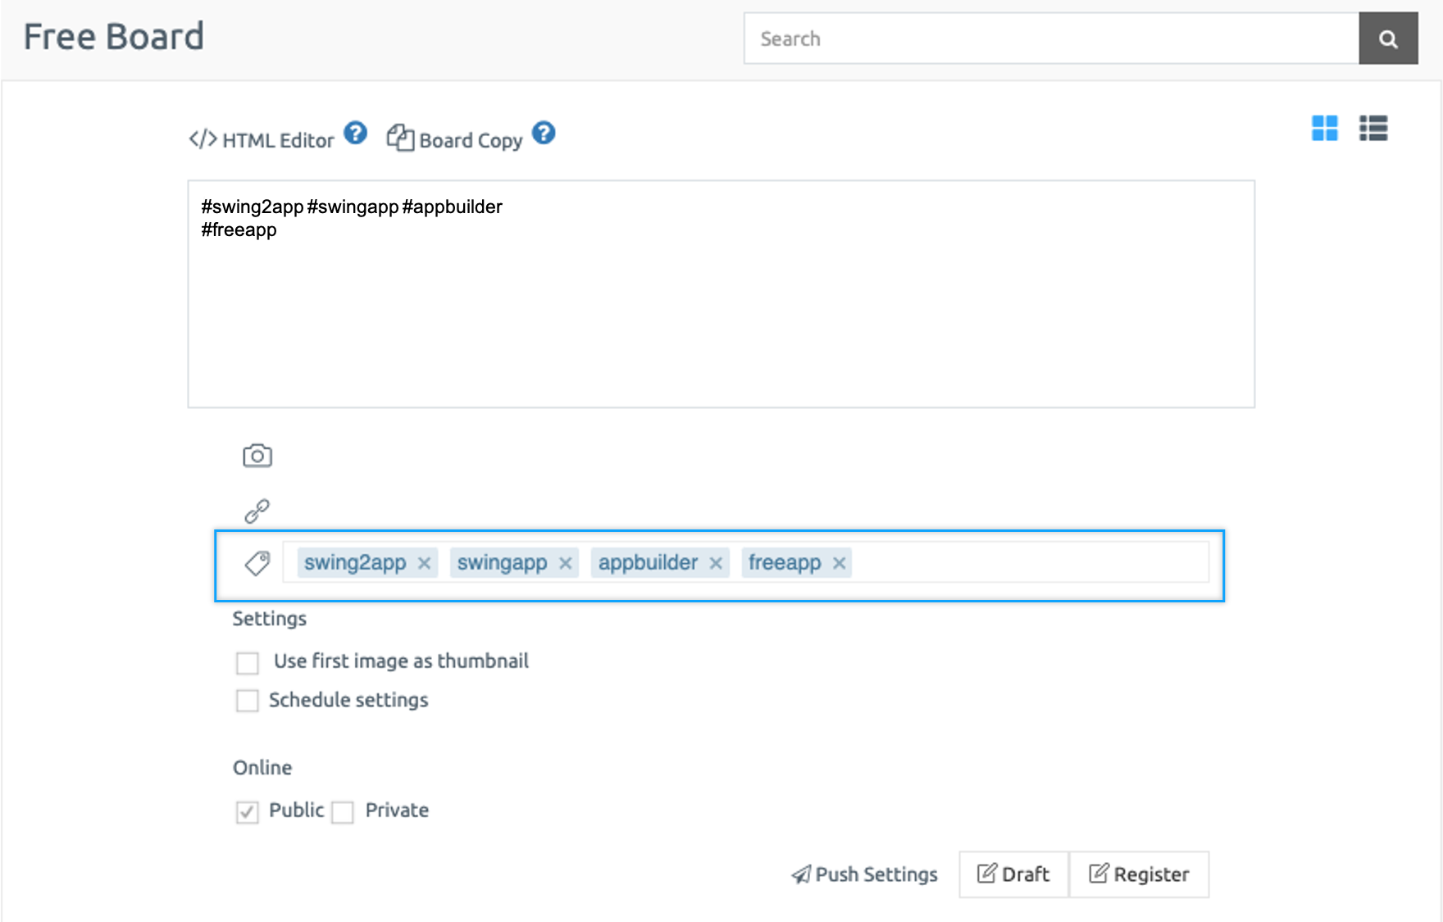Switch to grid view layout
This screenshot has height=922, width=1443.
tap(1324, 129)
